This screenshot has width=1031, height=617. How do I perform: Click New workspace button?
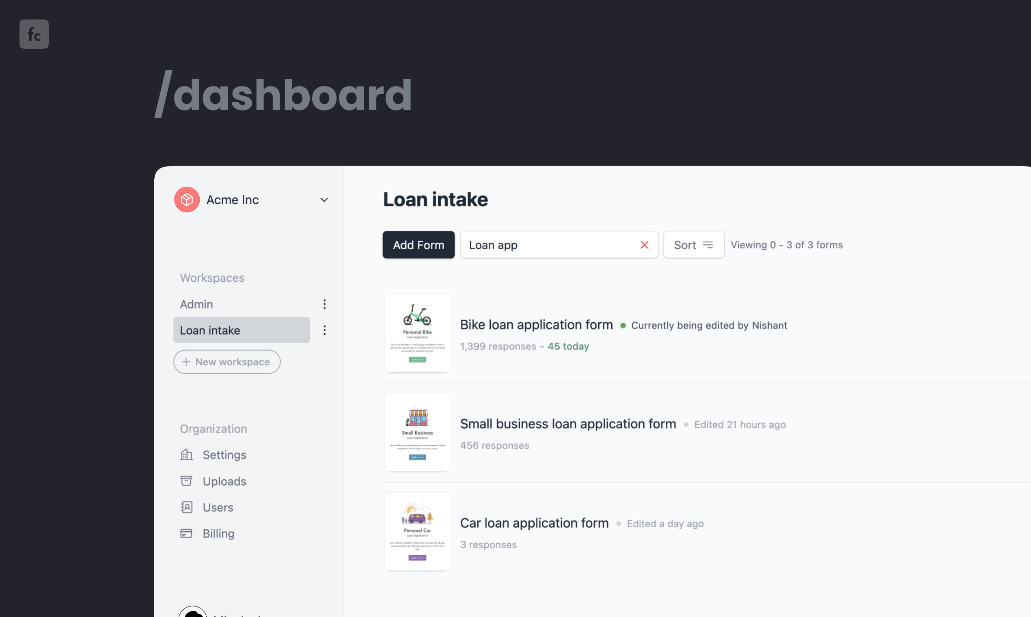[228, 361]
